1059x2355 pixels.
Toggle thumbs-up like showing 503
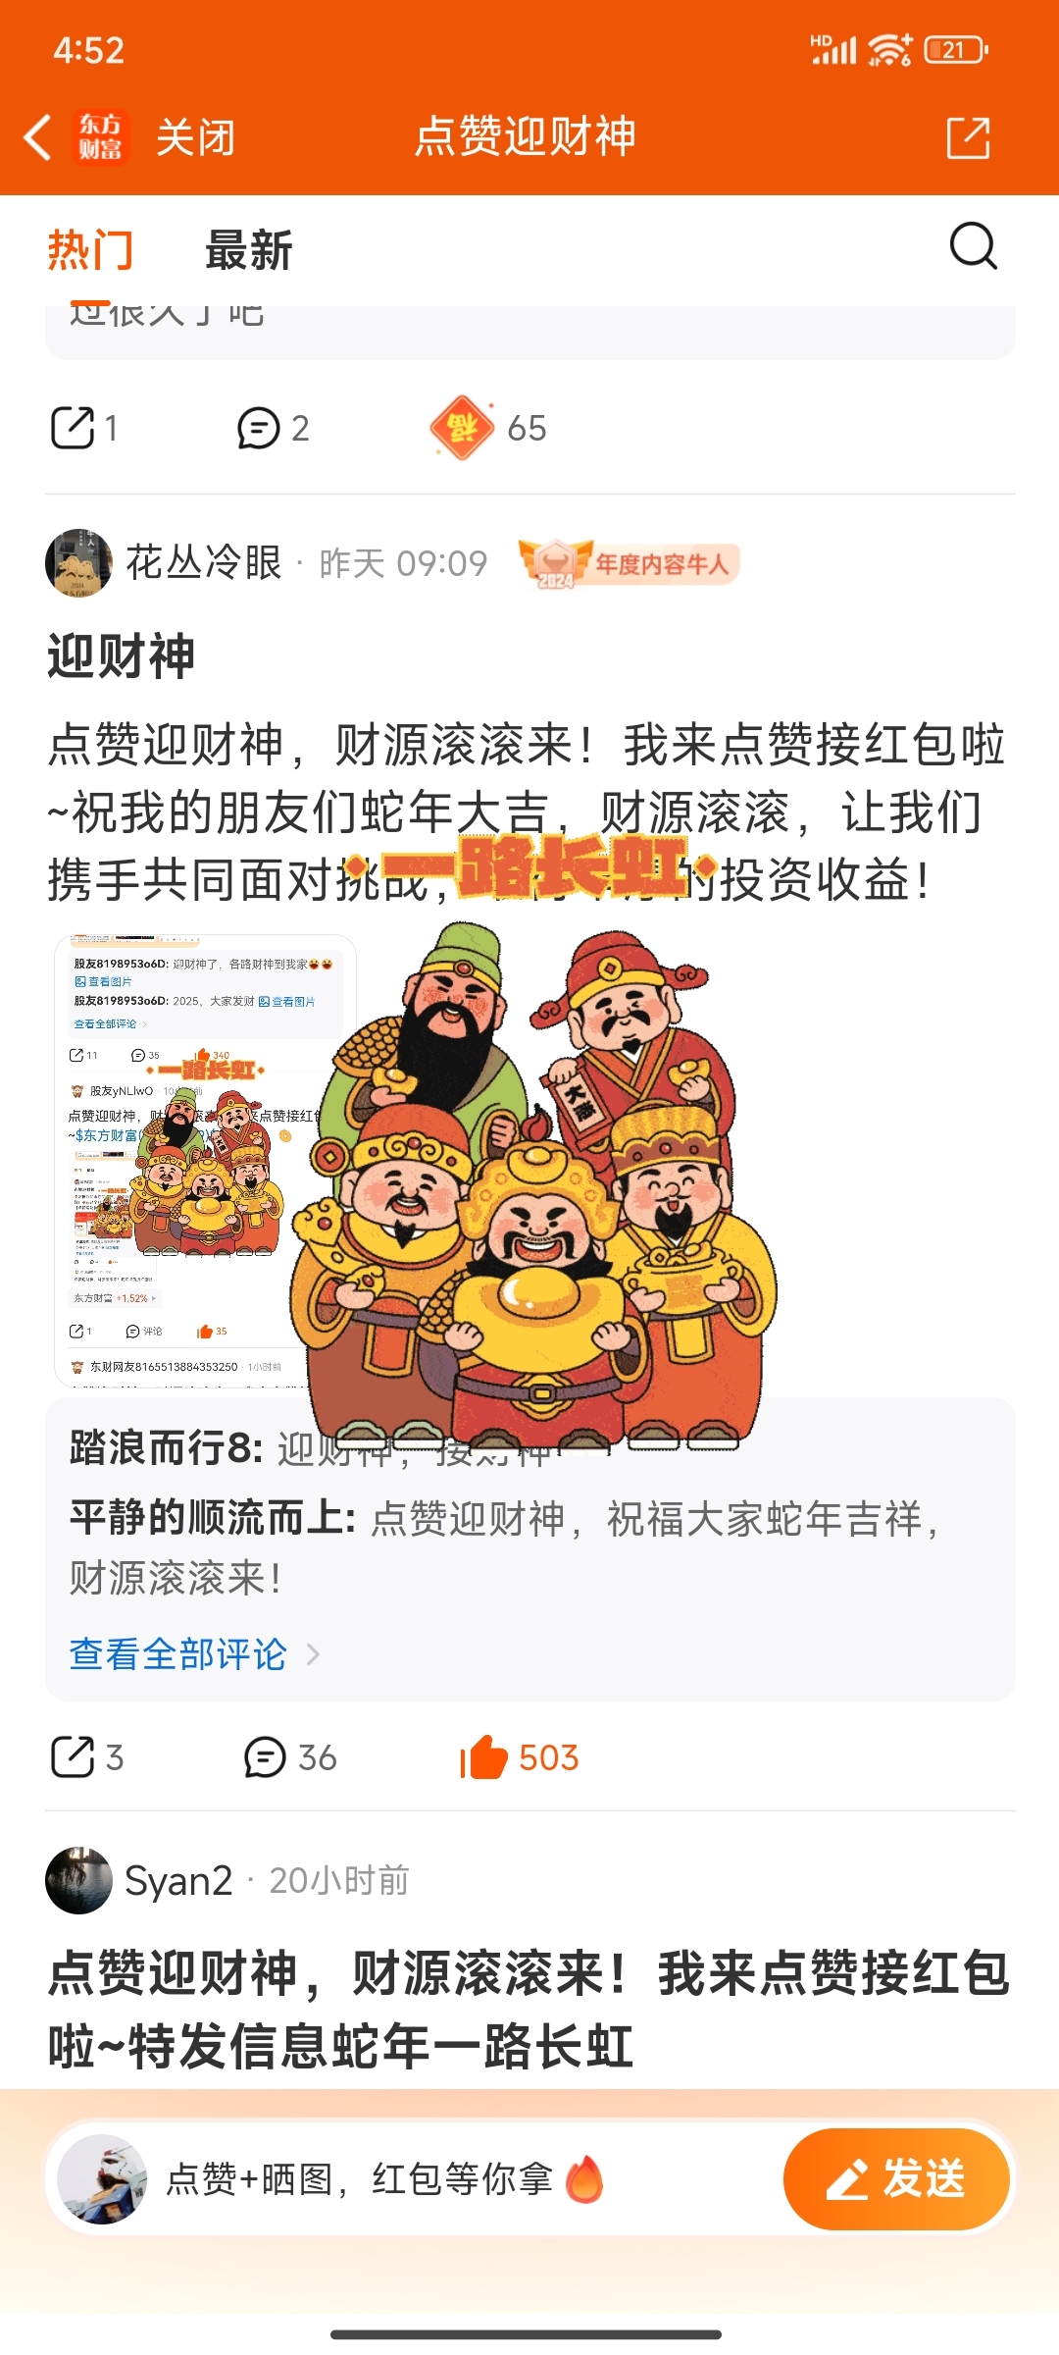pyautogui.click(x=520, y=1756)
